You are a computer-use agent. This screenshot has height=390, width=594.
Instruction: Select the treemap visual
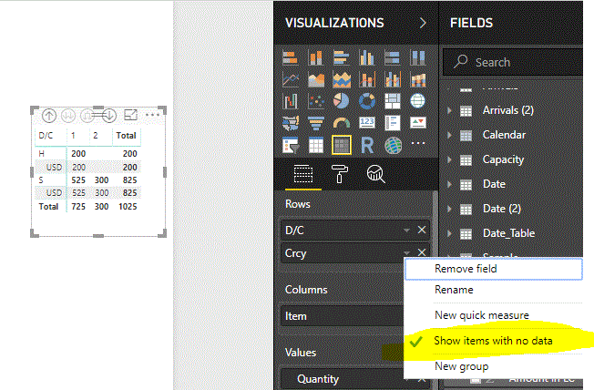pos(392,101)
